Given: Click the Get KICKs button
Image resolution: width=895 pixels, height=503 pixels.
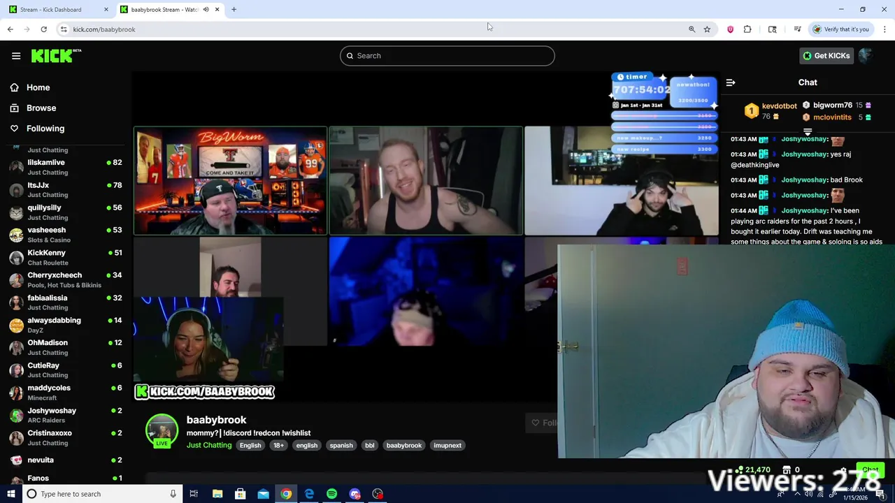Looking at the screenshot, I should (x=826, y=56).
